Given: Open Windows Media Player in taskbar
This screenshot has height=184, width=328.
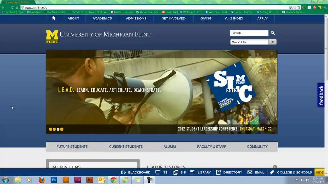Looking at the screenshot, I should point(29,180).
